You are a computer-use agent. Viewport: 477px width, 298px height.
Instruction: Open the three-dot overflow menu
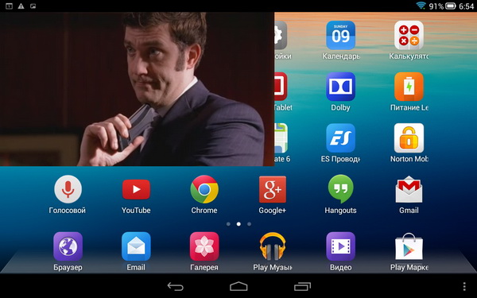coord(464,286)
